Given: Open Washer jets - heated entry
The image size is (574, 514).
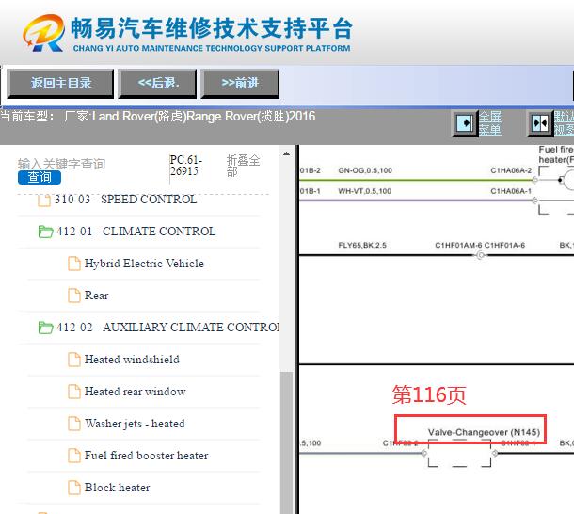Looking at the screenshot, I should pos(135,424).
